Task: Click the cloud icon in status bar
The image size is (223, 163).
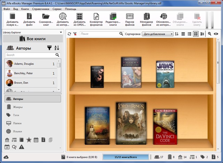Action: click(x=6, y=157)
